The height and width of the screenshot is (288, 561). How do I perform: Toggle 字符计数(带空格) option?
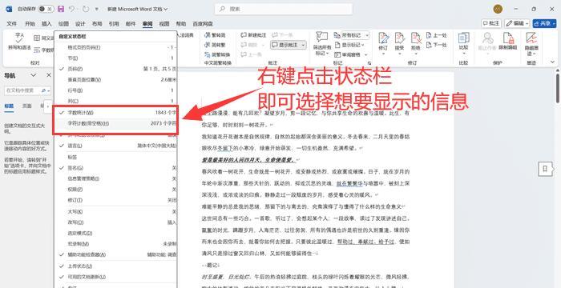point(115,123)
